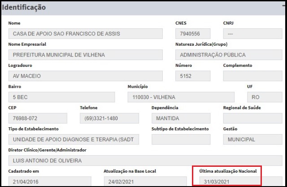Focus the CEP field 76988-072
287x187 pixels.
click(38, 118)
